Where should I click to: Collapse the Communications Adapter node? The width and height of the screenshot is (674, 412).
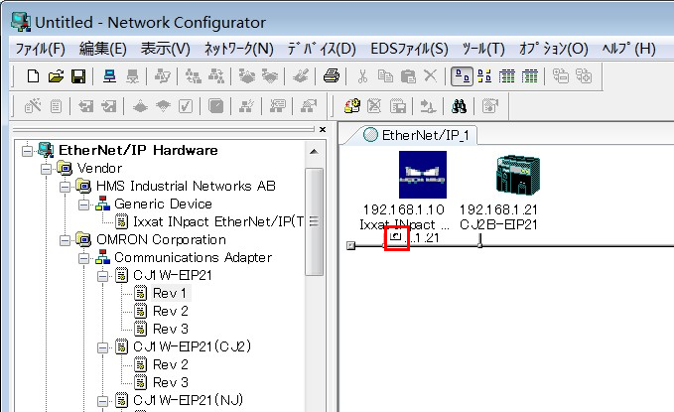(x=83, y=258)
